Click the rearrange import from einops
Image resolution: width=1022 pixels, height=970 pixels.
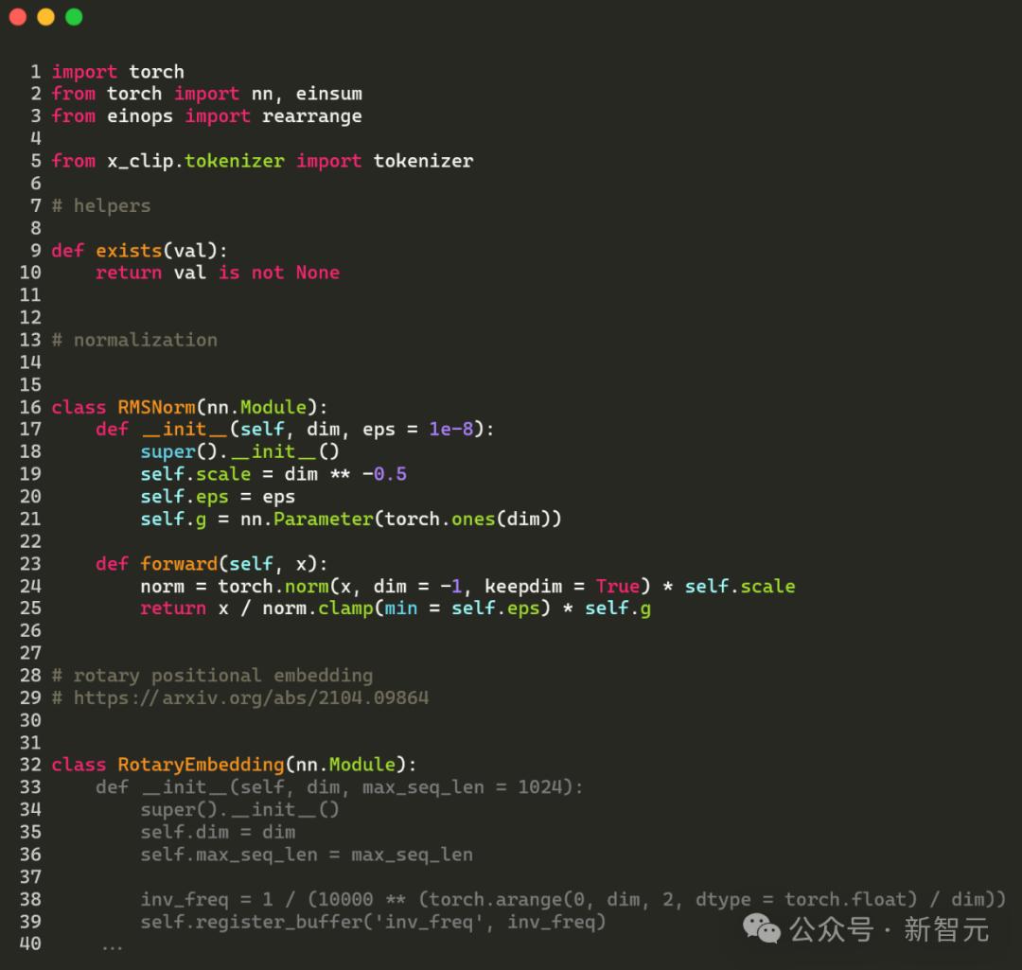311,115
